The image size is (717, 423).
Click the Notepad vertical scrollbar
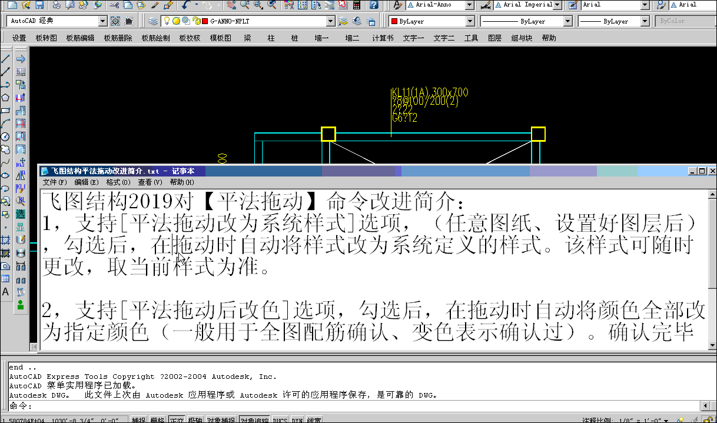pyautogui.click(x=712, y=270)
